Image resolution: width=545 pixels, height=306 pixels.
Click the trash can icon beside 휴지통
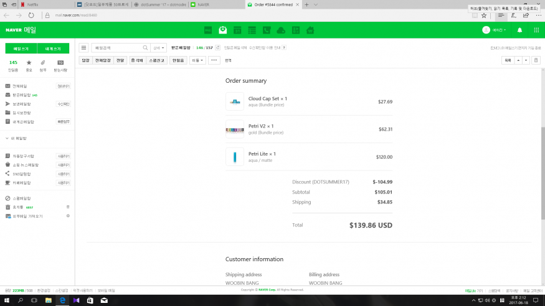(x=68, y=206)
